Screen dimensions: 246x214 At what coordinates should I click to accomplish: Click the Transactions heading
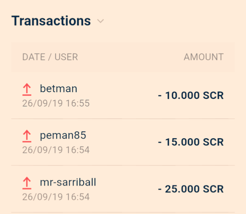click(51, 21)
